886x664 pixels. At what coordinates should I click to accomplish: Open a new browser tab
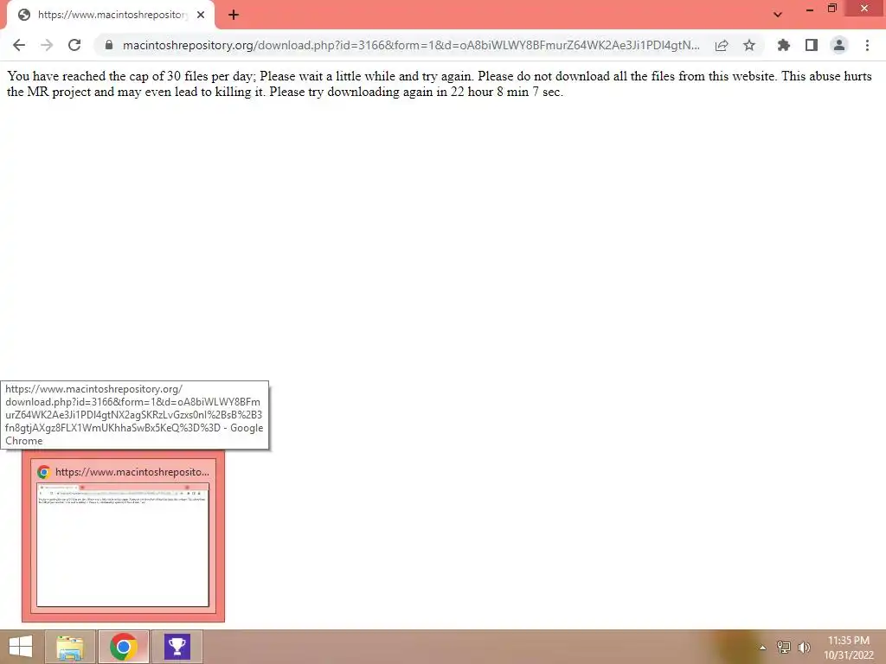[x=234, y=16]
